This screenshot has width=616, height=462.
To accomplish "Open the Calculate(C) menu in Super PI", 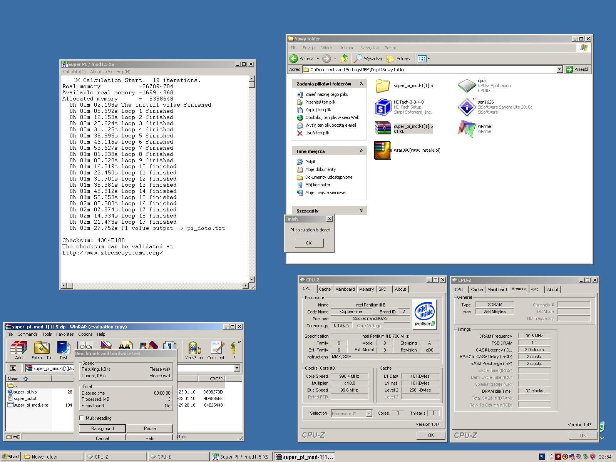I will 74,72.
